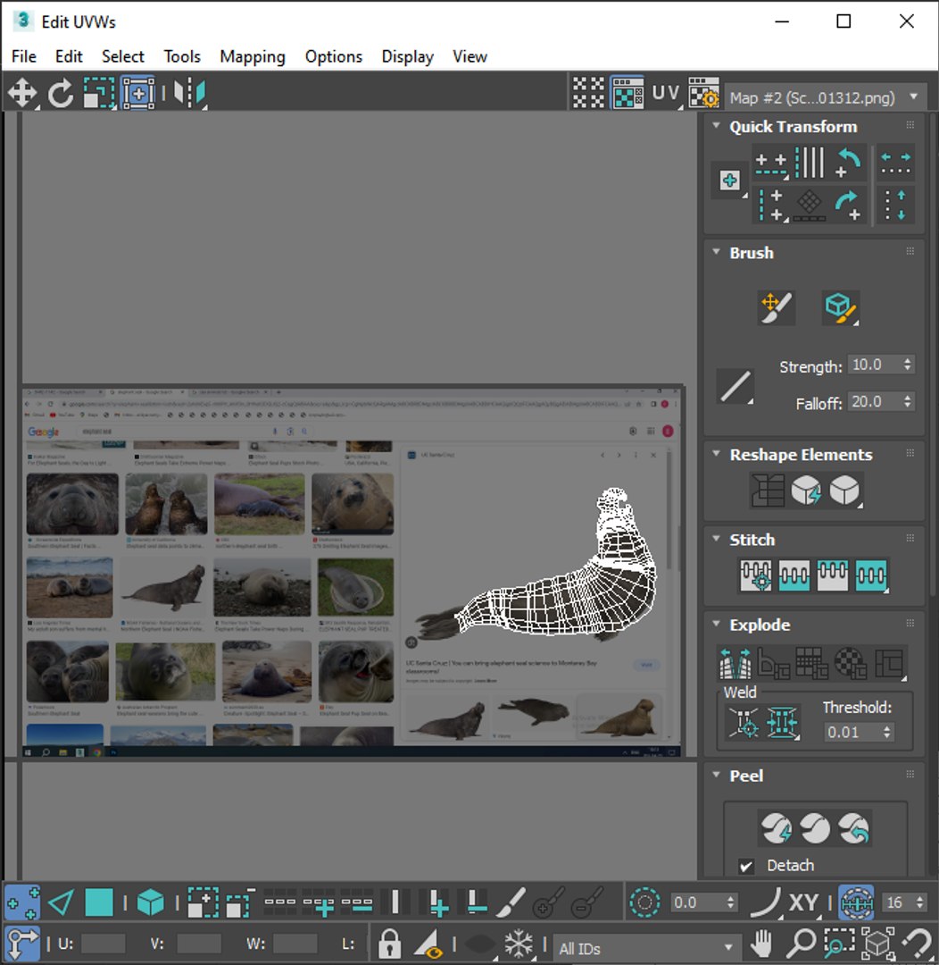Open the UV coordinates flyout
Screen dimensions: 939x965
click(x=666, y=94)
